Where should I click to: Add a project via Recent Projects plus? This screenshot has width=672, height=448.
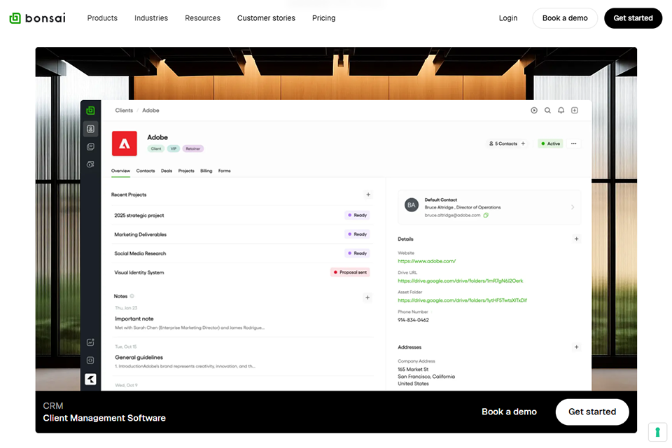368,195
